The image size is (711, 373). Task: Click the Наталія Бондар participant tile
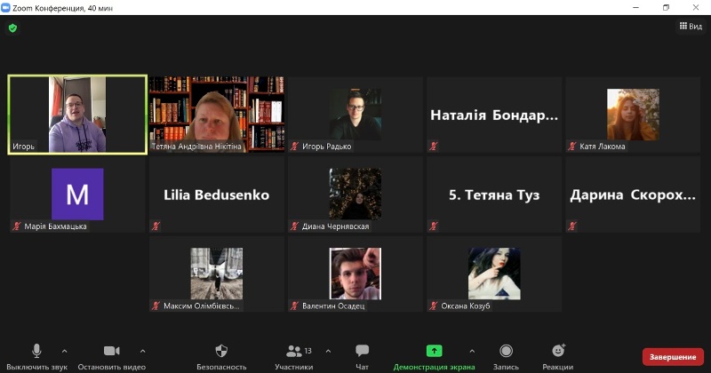tap(494, 115)
